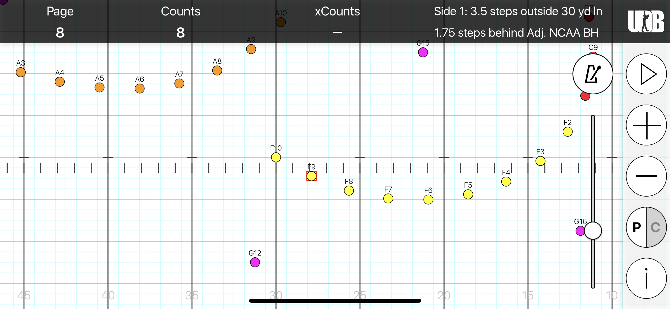Select performer A3 dot
Screen dimensions: 670x309
[21, 72]
